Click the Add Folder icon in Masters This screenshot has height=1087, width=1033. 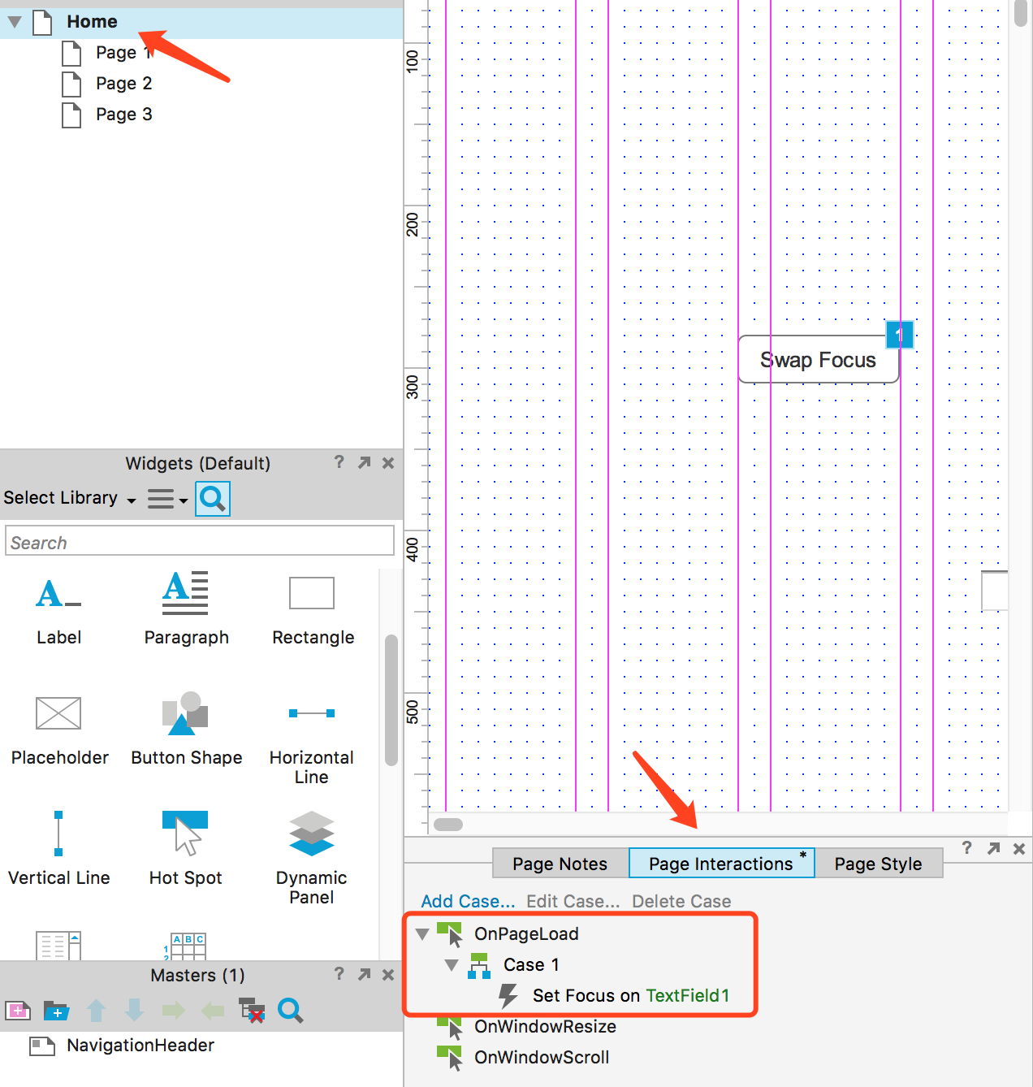pyautogui.click(x=56, y=1011)
